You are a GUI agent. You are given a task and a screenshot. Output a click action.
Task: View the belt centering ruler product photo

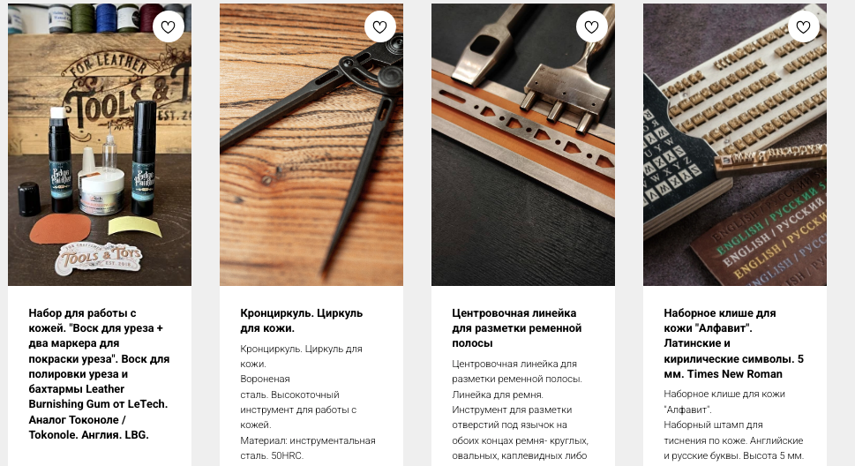click(523, 145)
